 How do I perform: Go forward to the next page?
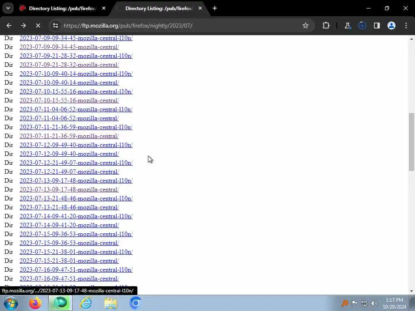pos(24,26)
